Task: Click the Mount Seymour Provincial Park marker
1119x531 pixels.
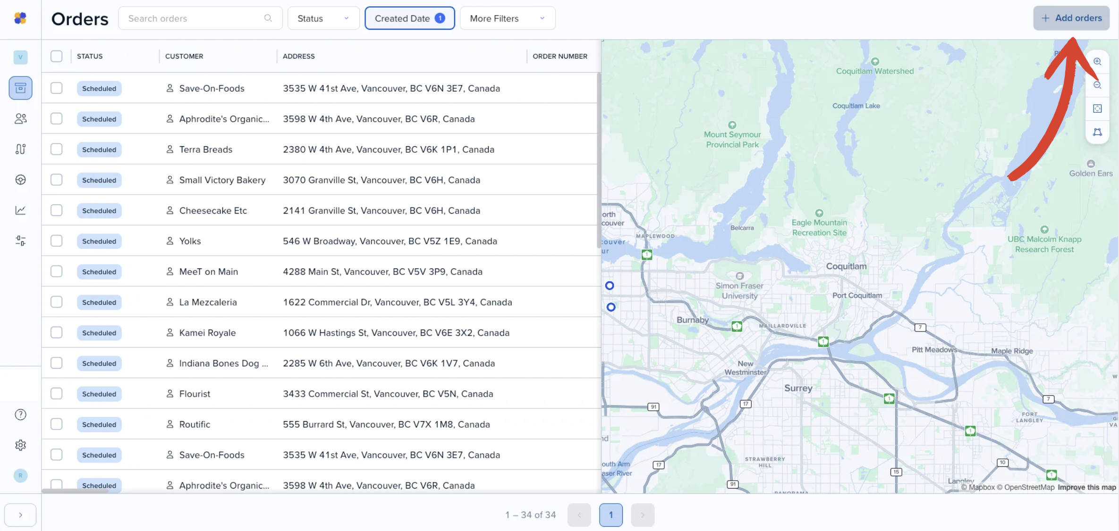Action: 732,125
